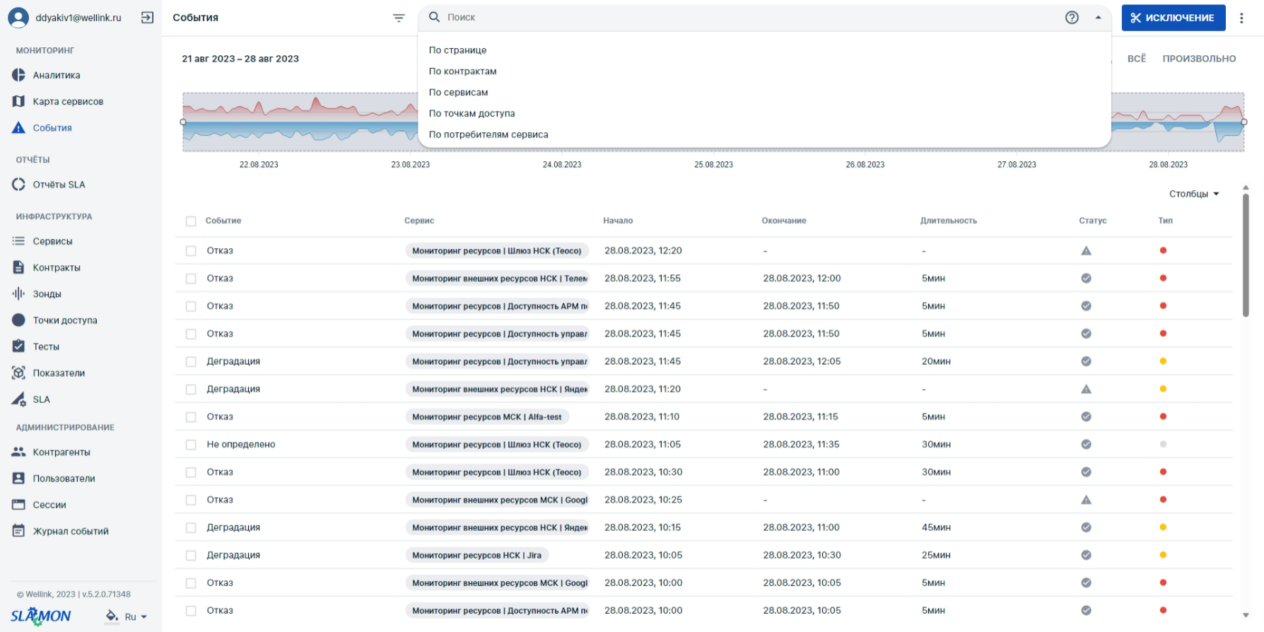Check the Не определено event row checkbox
The image size is (1264, 632).
pyautogui.click(x=191, y=445)
